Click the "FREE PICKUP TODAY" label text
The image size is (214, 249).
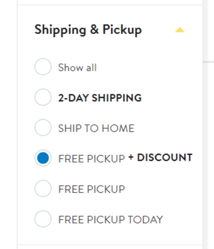[x=110, y=219]
